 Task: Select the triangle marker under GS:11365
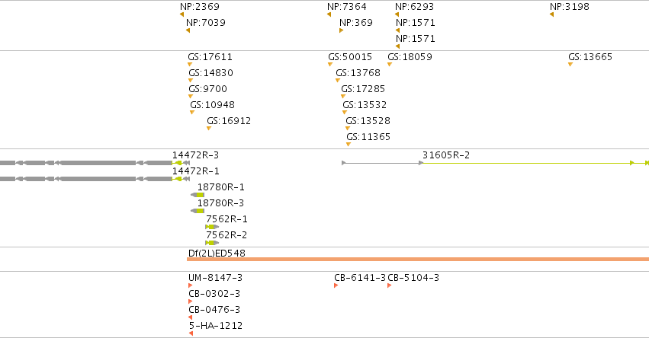(x=349, y=145)
